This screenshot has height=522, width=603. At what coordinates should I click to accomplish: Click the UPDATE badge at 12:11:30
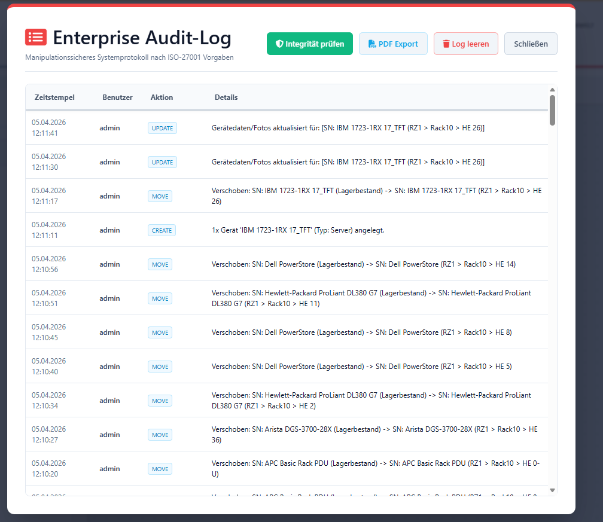tap(162, 162)
